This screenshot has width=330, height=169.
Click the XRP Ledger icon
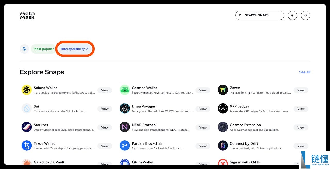click(223, 108)
